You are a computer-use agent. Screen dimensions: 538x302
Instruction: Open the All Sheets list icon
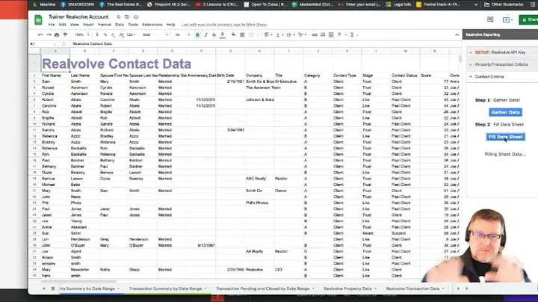53,289
